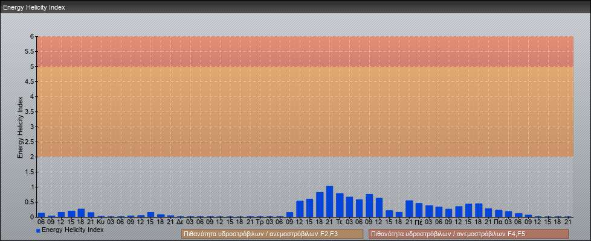Click the Τε day label on the x-axis
Screen dimensions: 591x241
coord(340,222)
